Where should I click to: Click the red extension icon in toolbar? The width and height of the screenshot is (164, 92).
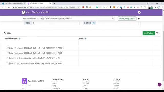(x=83, y=7)
